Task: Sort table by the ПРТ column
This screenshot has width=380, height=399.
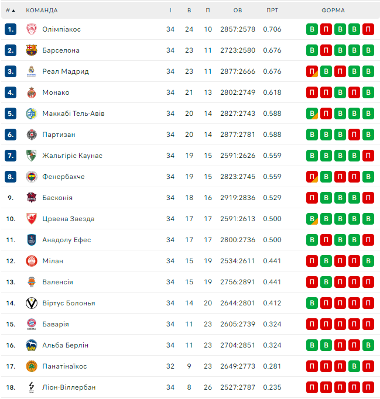Action: click(x=272, y=11)
